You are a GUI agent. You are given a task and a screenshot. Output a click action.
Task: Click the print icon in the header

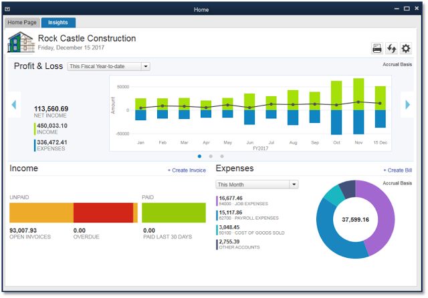377,48
